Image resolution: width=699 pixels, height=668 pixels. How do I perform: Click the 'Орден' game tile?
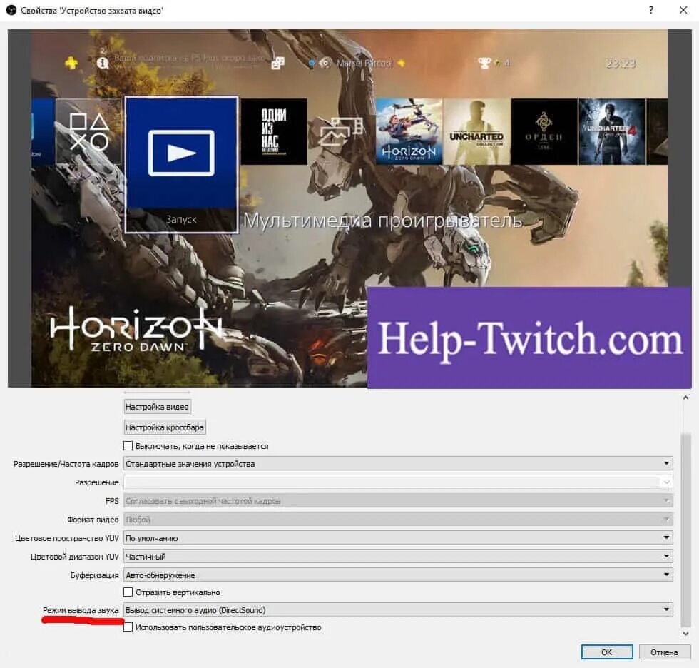[544, 131]
